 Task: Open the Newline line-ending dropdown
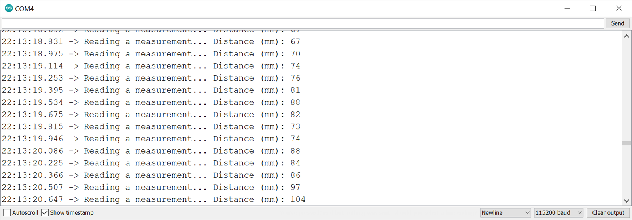(x=505, y=212)
